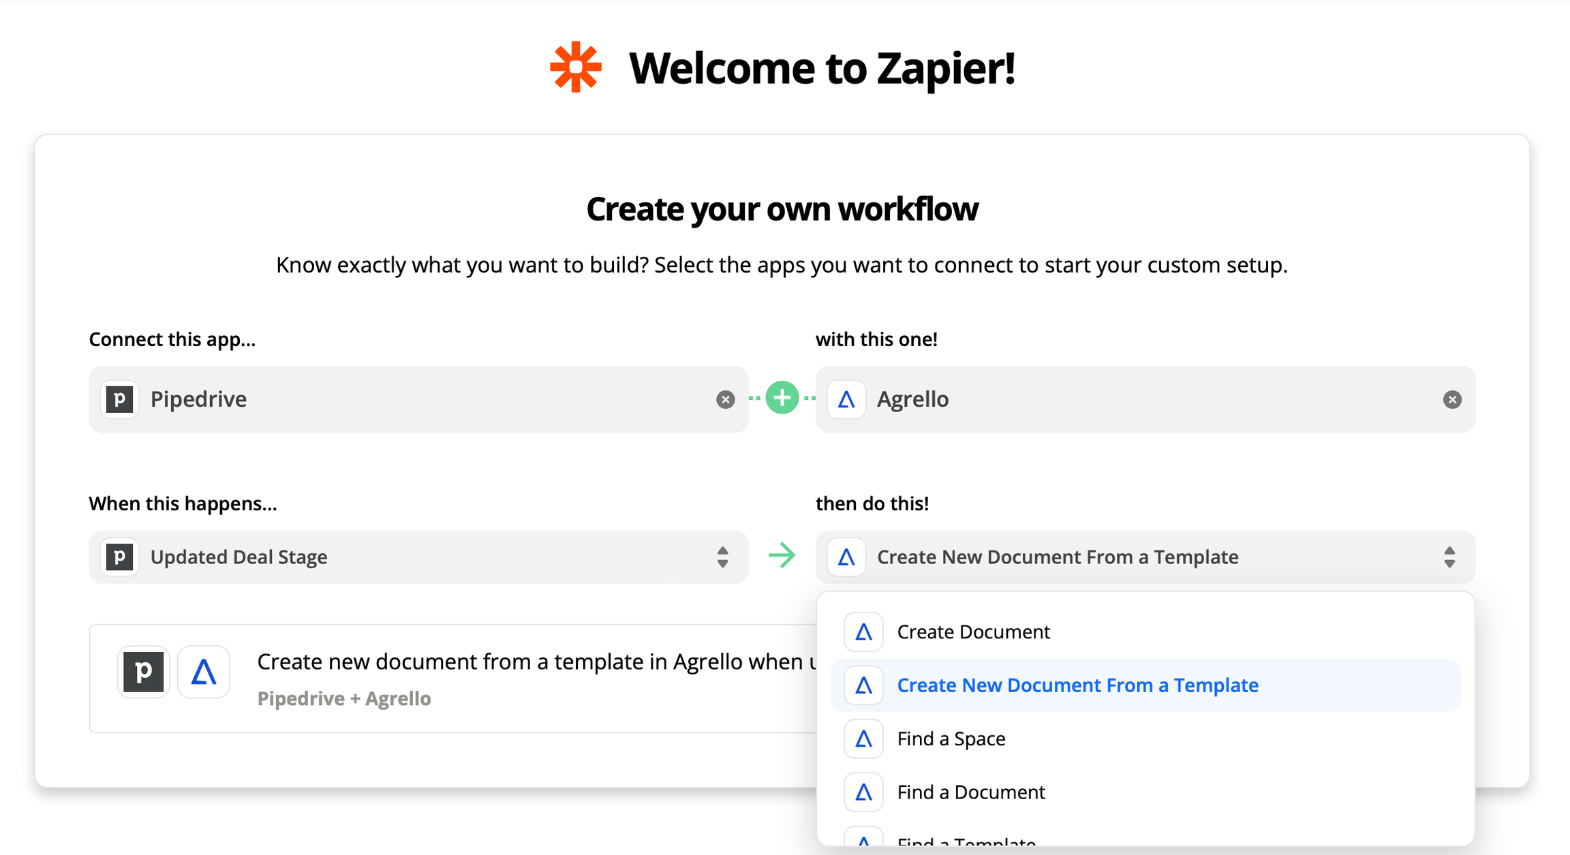The width and height of the screenshot is (1570, 855).
Task: Click the green arrow between trigger and action
Action: click(x=782, y=556)
